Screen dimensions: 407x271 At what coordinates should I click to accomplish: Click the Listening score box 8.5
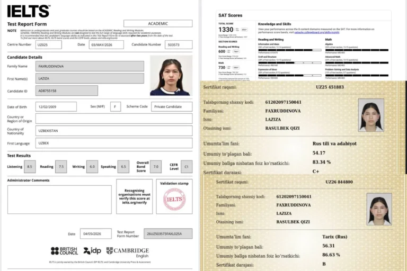(x=30, y=167)
